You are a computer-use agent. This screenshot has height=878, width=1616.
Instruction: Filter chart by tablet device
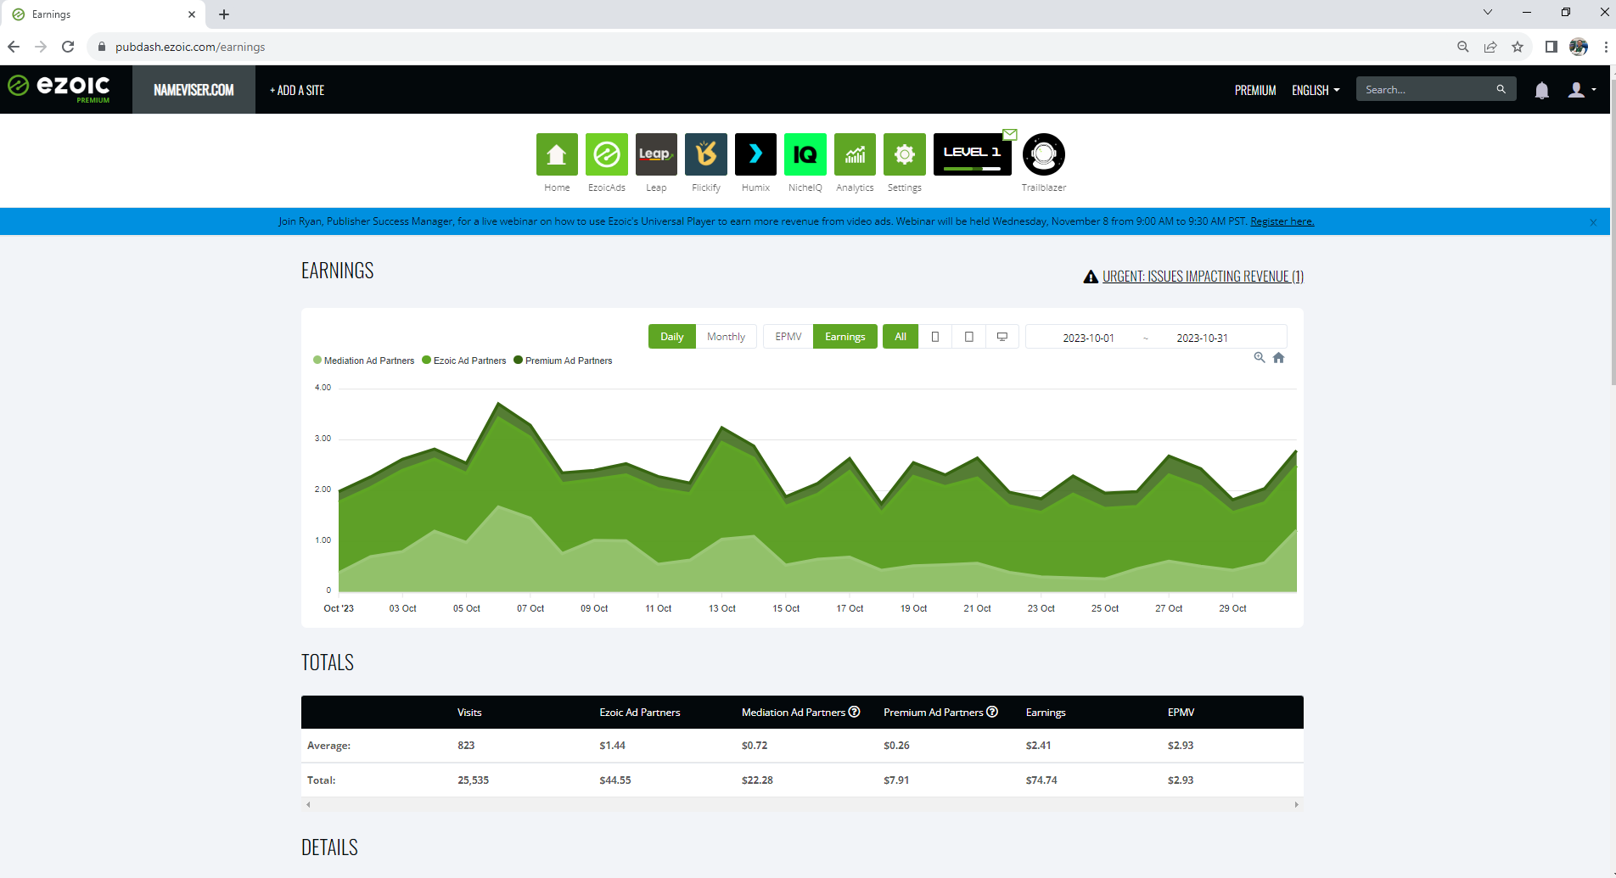969,337
